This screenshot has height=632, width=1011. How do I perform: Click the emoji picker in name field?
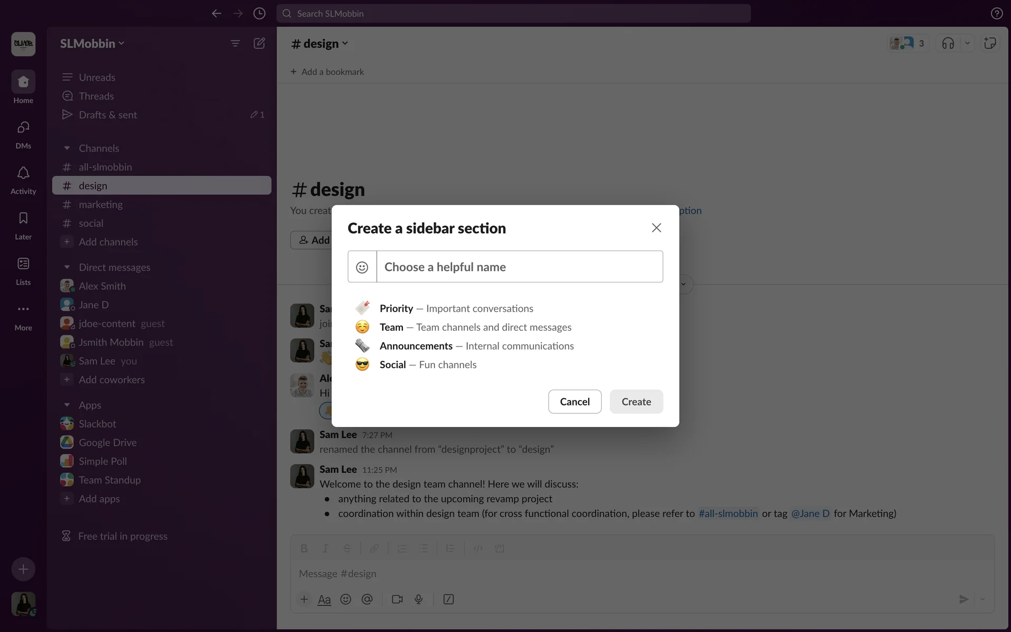click(362, 267)
